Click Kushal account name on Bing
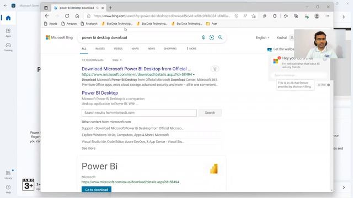Screen dimensions: 353x198 click(x=281, y=38)
